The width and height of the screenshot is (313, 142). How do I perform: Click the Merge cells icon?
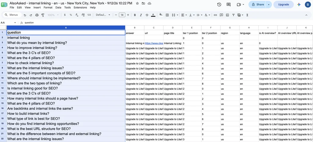click(173, 15)
